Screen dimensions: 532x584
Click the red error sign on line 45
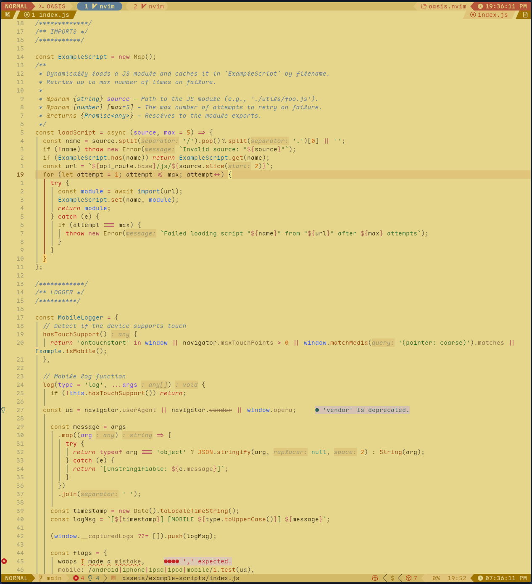4,561
